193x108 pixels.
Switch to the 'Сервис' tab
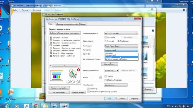(x=83, y=24)
